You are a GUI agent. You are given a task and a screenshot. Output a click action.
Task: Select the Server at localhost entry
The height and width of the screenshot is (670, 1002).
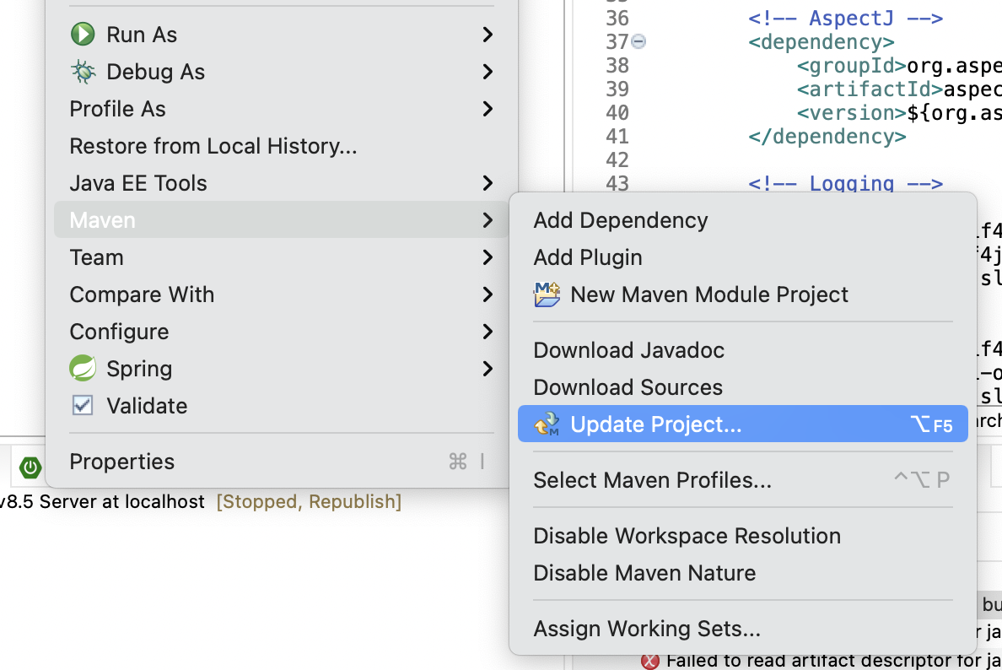[102, 502]
